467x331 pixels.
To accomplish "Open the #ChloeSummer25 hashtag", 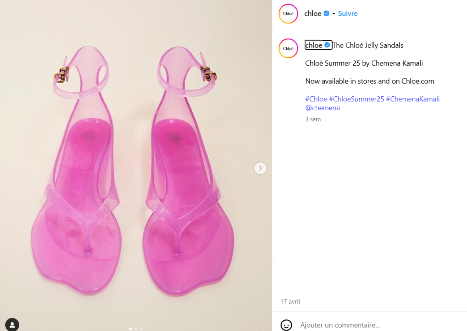I will click(356, 99).
